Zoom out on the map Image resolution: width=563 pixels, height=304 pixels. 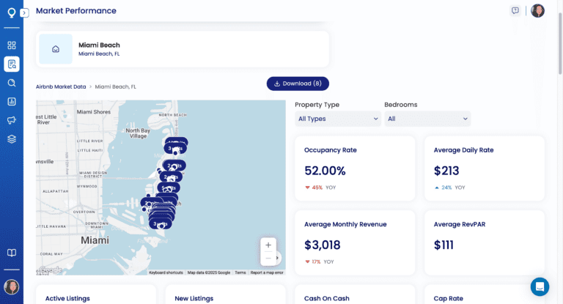pos(268,258)
